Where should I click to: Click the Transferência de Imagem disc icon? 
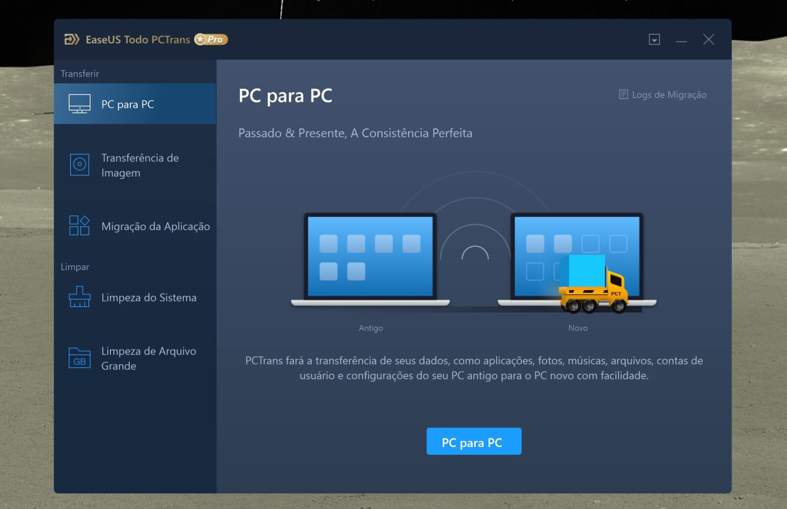(79, 165)
